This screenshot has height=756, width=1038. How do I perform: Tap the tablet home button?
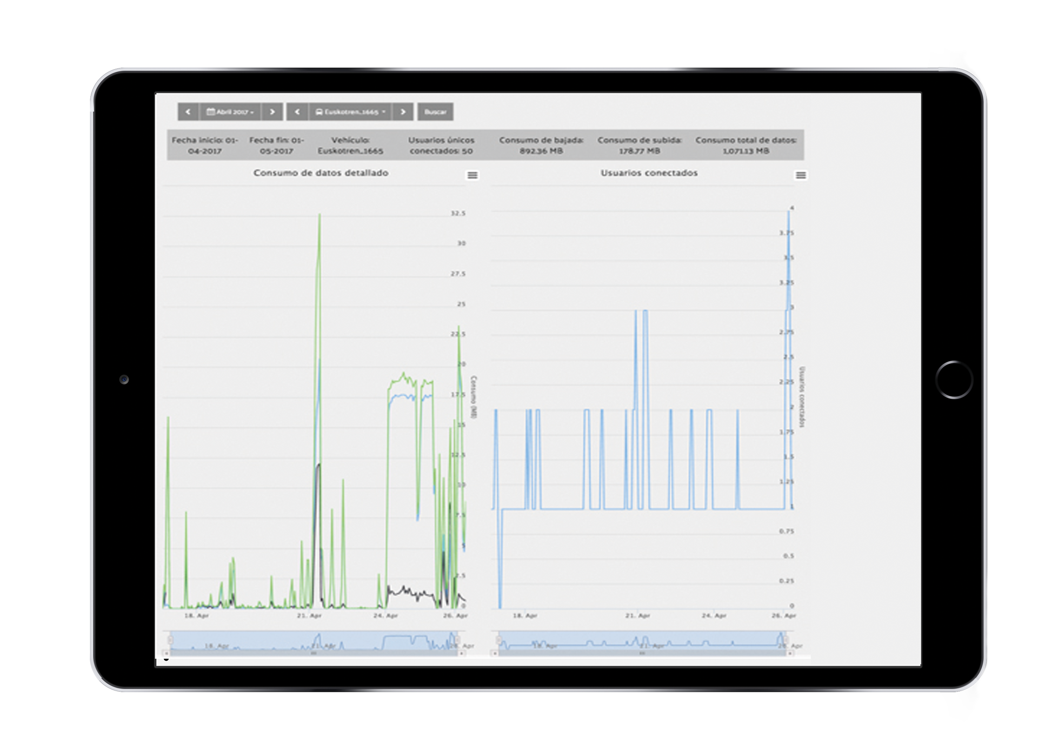[x=954, y=380]
